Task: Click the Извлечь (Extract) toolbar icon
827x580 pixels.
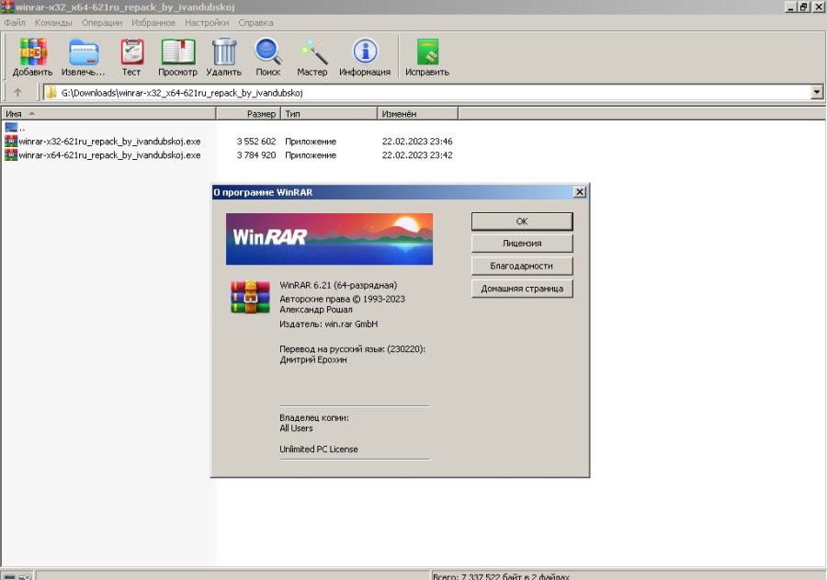Action: pos(84,52)
